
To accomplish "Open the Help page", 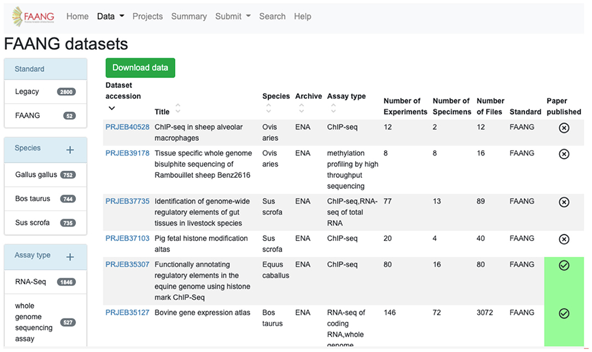I will [x=303, y=16].
